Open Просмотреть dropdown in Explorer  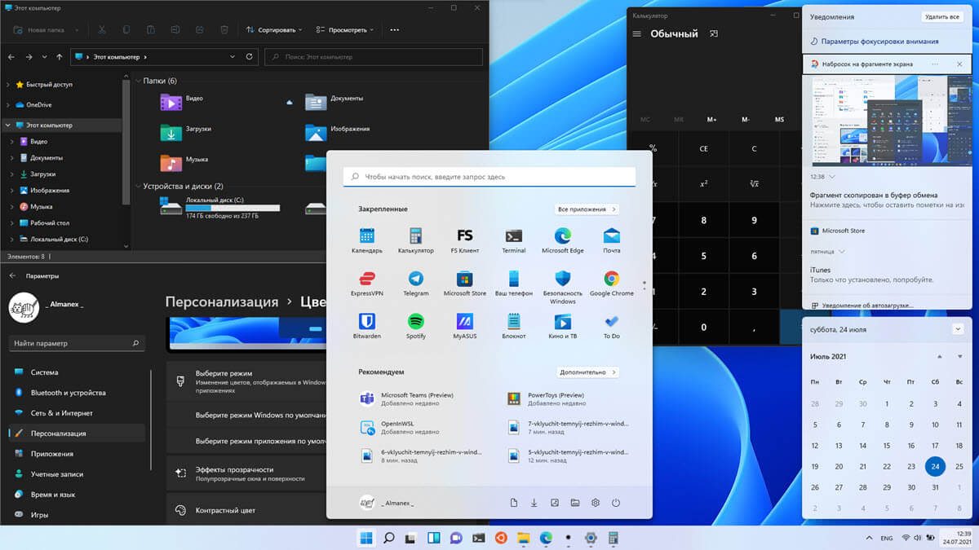[x=345, y=29]
